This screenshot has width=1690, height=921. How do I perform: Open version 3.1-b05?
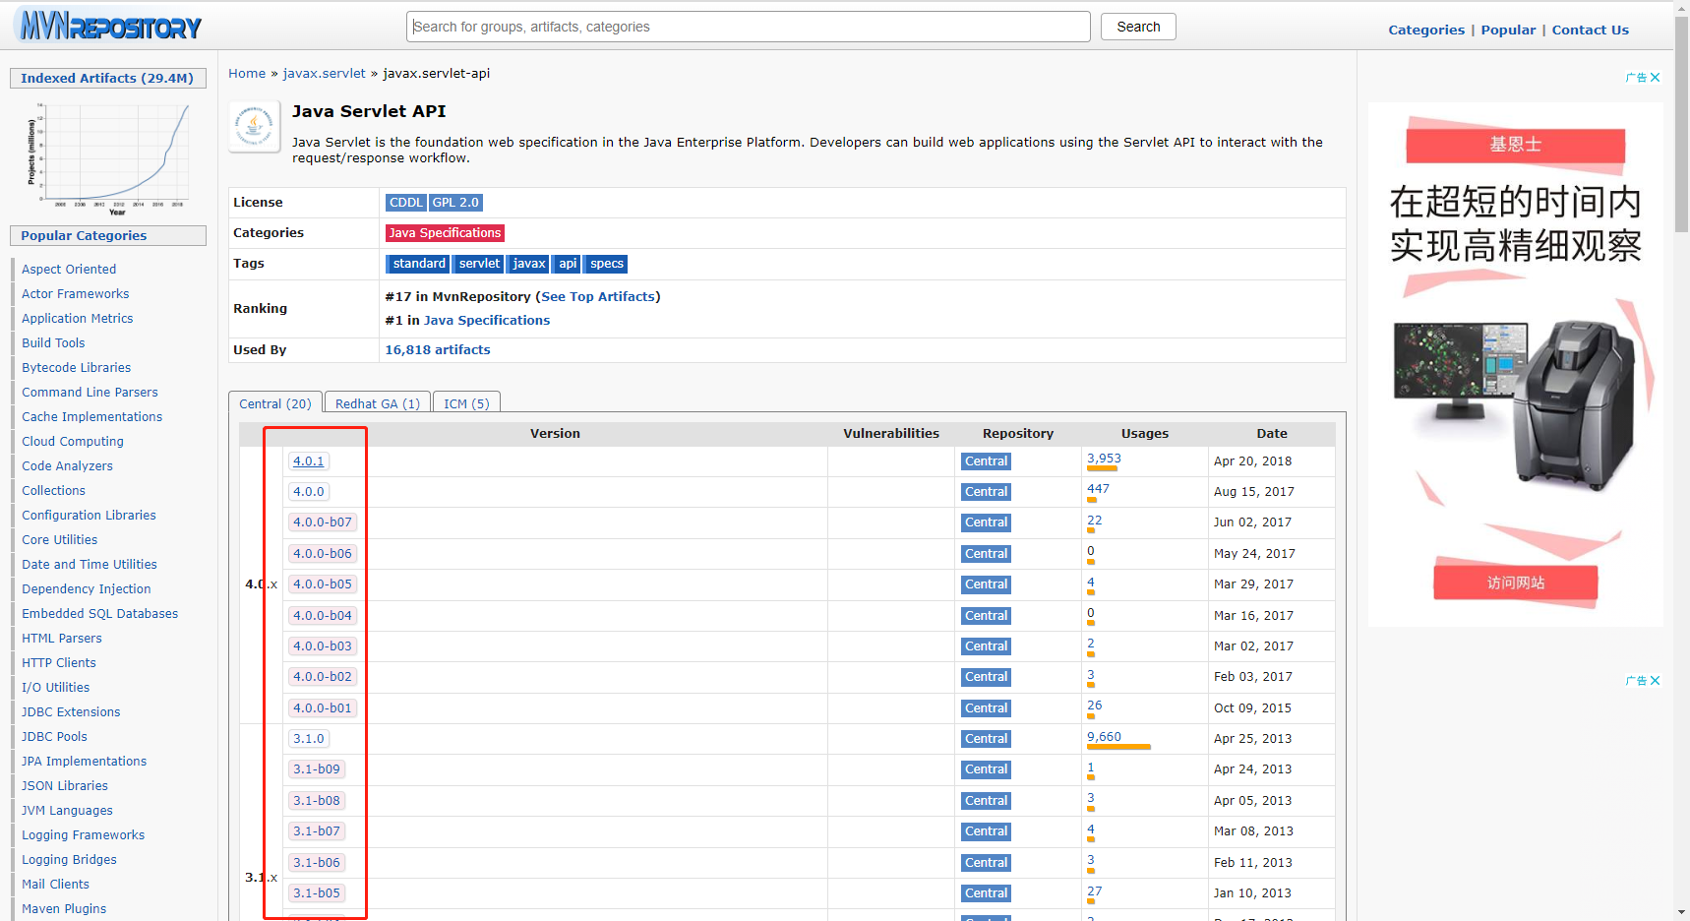tap(317, 893)
